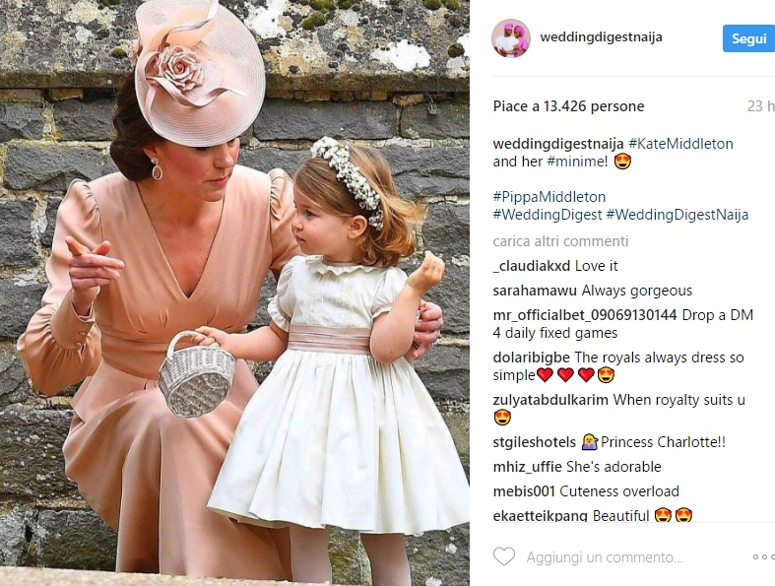
Task: Open the three-dots more options menu
Action: pyautogui.click(x=763, y=557)
